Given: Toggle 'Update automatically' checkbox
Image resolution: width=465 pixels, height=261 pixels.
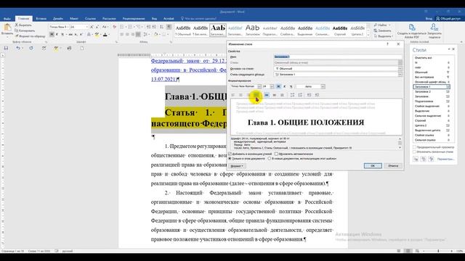Looking at the screenshot, I should (x=276, y=154).
